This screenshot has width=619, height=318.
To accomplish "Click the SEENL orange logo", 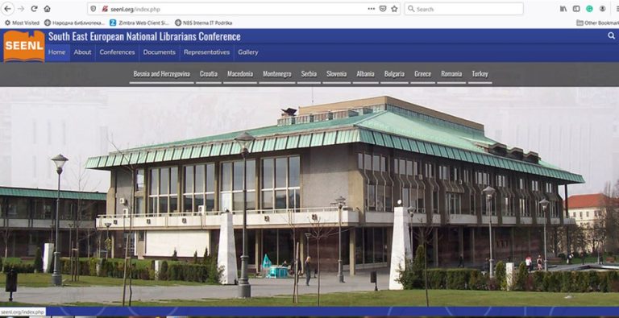I will click(24, 46).
